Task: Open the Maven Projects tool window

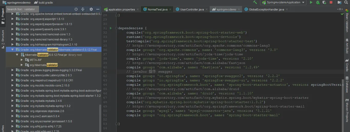Action: point(347,110)
